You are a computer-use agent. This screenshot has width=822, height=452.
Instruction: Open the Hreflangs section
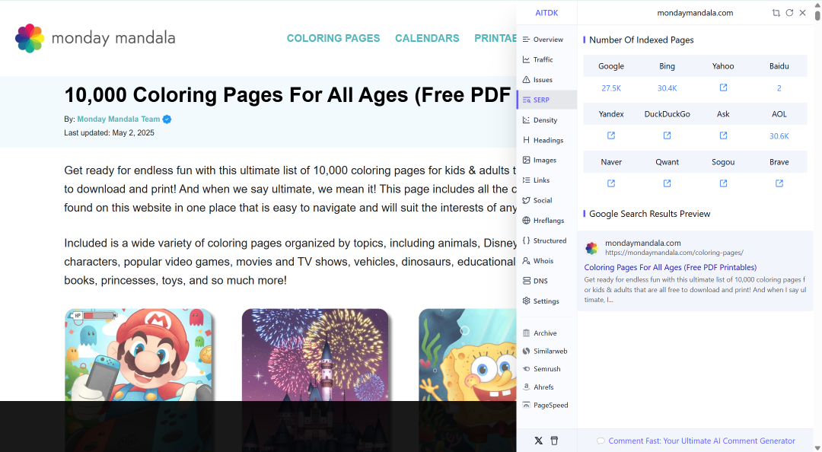click(x=546, y=220)
